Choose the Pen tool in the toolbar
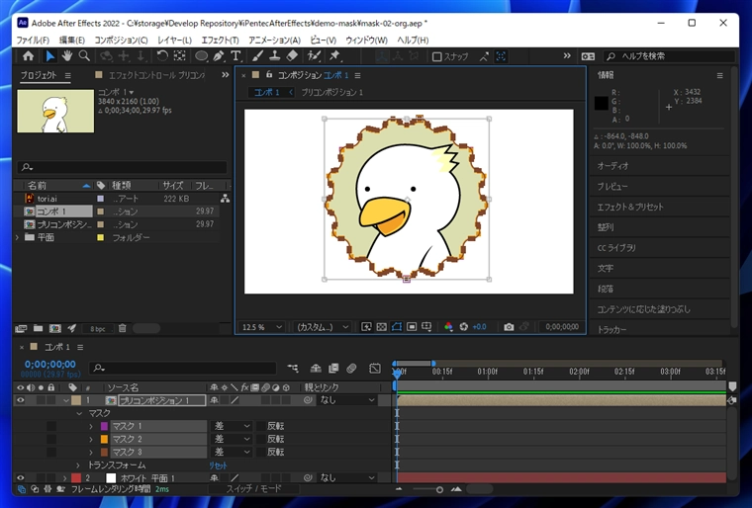Viewport: 752px width, 508px height. (x=218, y=56)
